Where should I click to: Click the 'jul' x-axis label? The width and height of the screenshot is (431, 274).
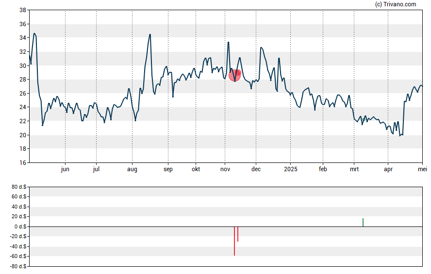pos(96,169)
